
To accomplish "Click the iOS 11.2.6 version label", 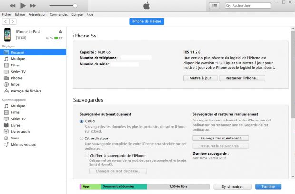I will [192, 52].
